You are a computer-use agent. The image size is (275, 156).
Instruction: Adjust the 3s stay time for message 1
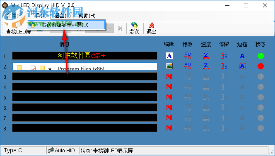click(224, 56)
